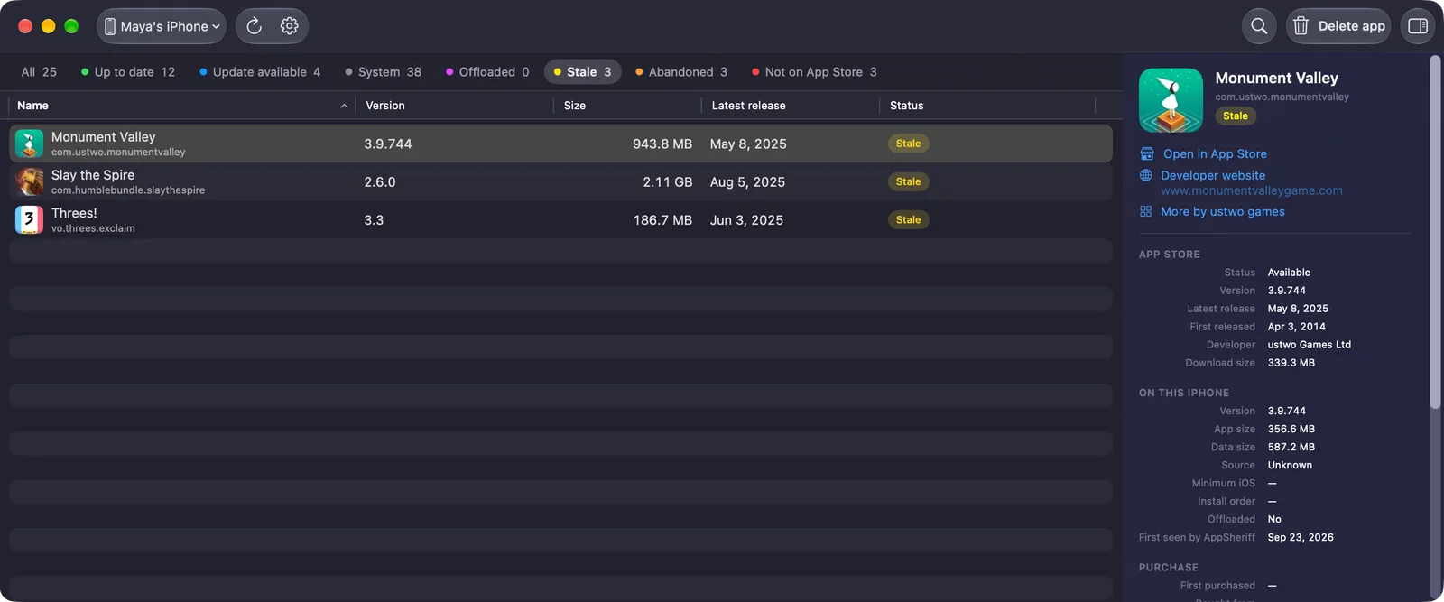Screen dimensions: 1444x602
Task: Click the Delete app button
Action: point(1338,26)
